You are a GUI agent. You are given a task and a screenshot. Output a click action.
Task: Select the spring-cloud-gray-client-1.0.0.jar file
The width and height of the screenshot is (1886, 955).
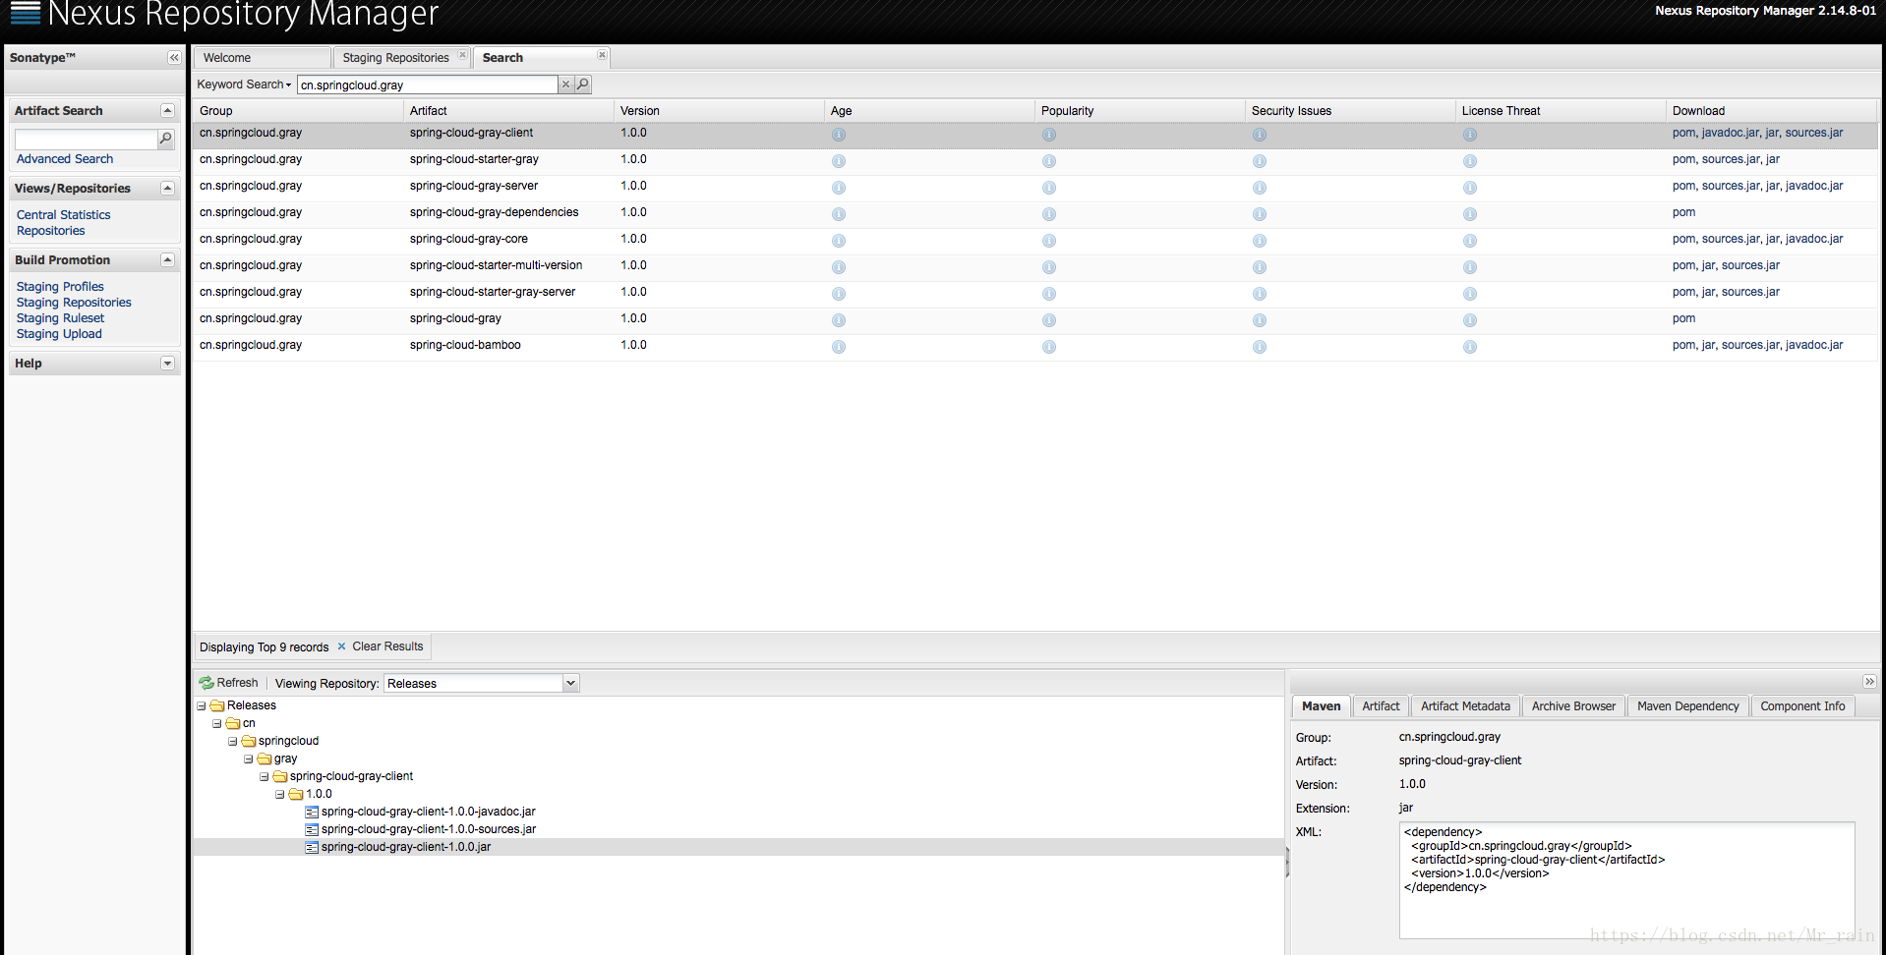pyautogui.click(x=405, y=847)
